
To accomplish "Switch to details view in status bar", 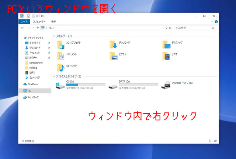I will click(211, 141).
